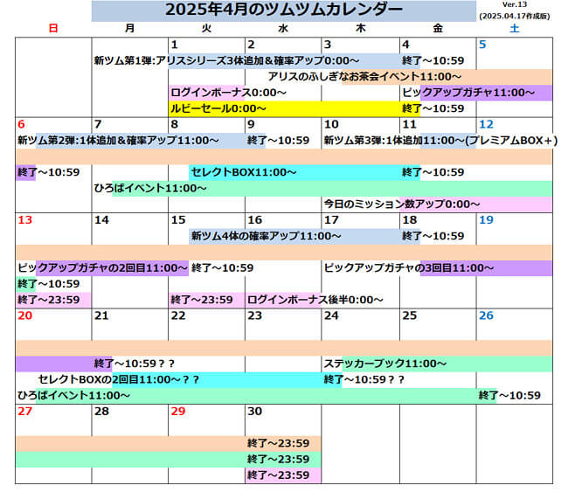Click the セレクトBOXの2回目11:00～？？ entry

[119, 379]
